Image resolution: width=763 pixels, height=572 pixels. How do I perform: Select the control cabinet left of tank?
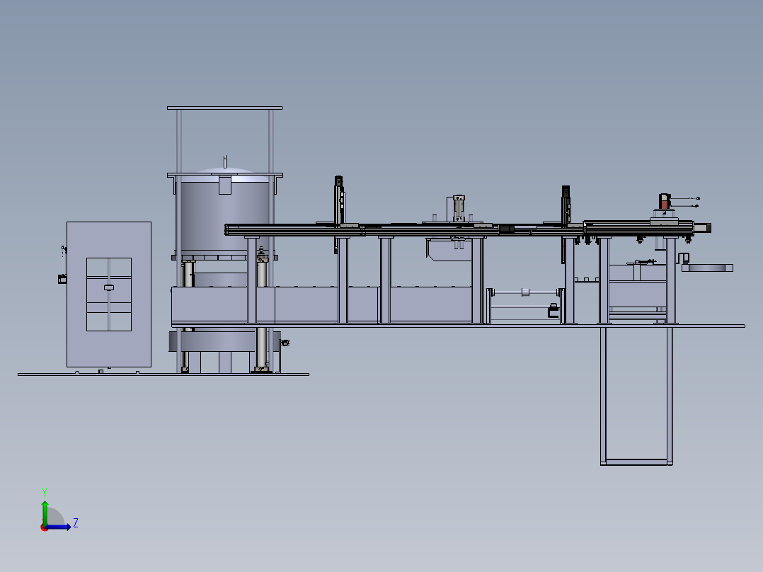point(109,294)
